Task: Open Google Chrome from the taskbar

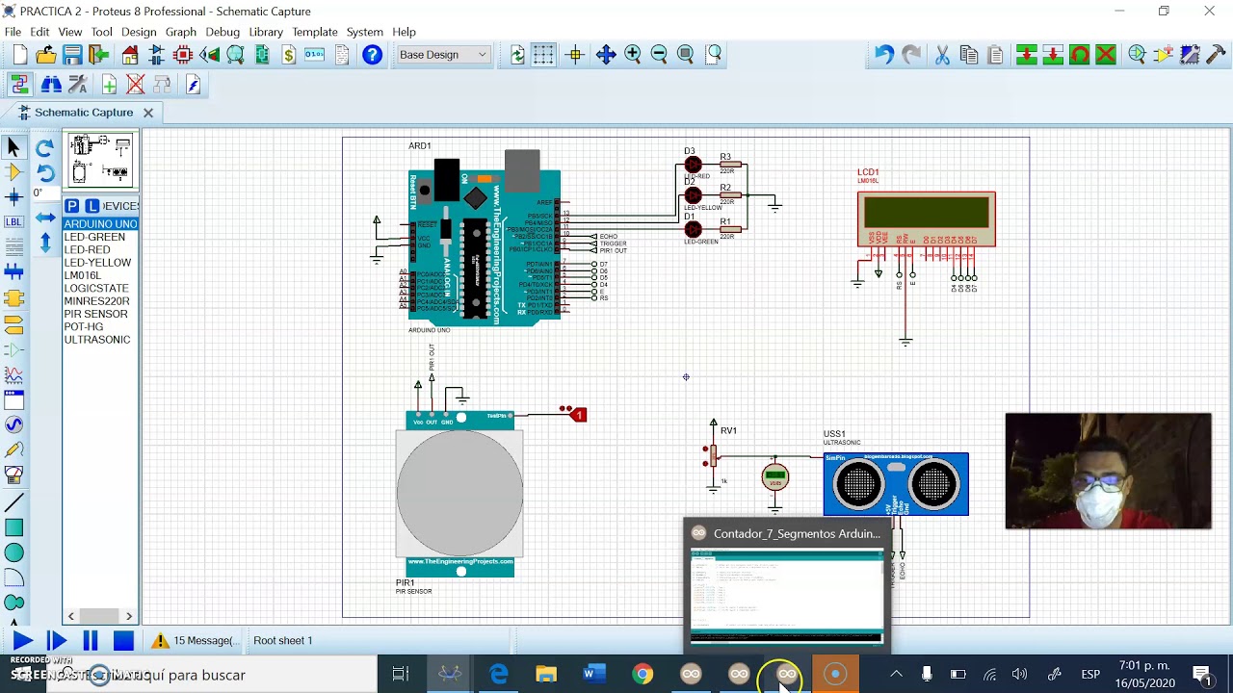Action: 643,675
